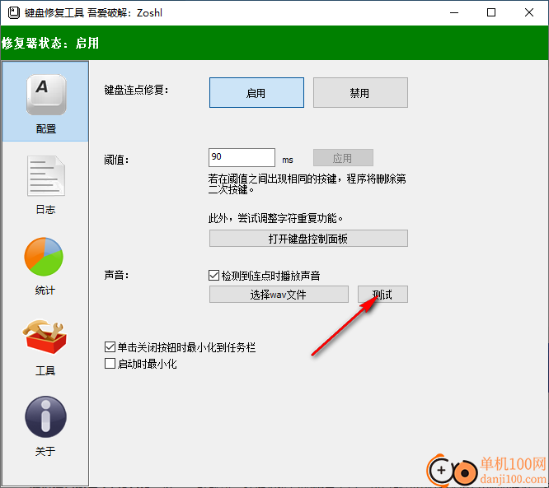Close the 键盘修复工具 window
The image size is (549, 488).
529,13
